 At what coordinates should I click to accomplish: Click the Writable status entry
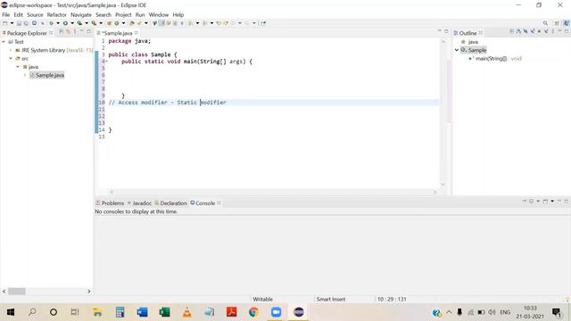[x=262, y=300]
